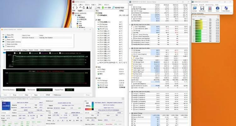Open the GPU #0 selector in System Summary
This screenshot has width=236, height=126.
89,113
